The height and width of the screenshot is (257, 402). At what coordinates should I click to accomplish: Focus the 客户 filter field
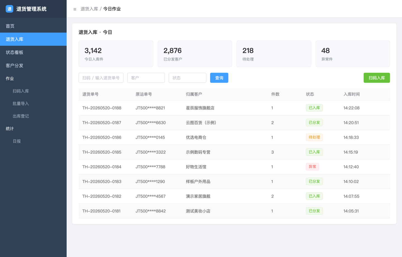146,78
